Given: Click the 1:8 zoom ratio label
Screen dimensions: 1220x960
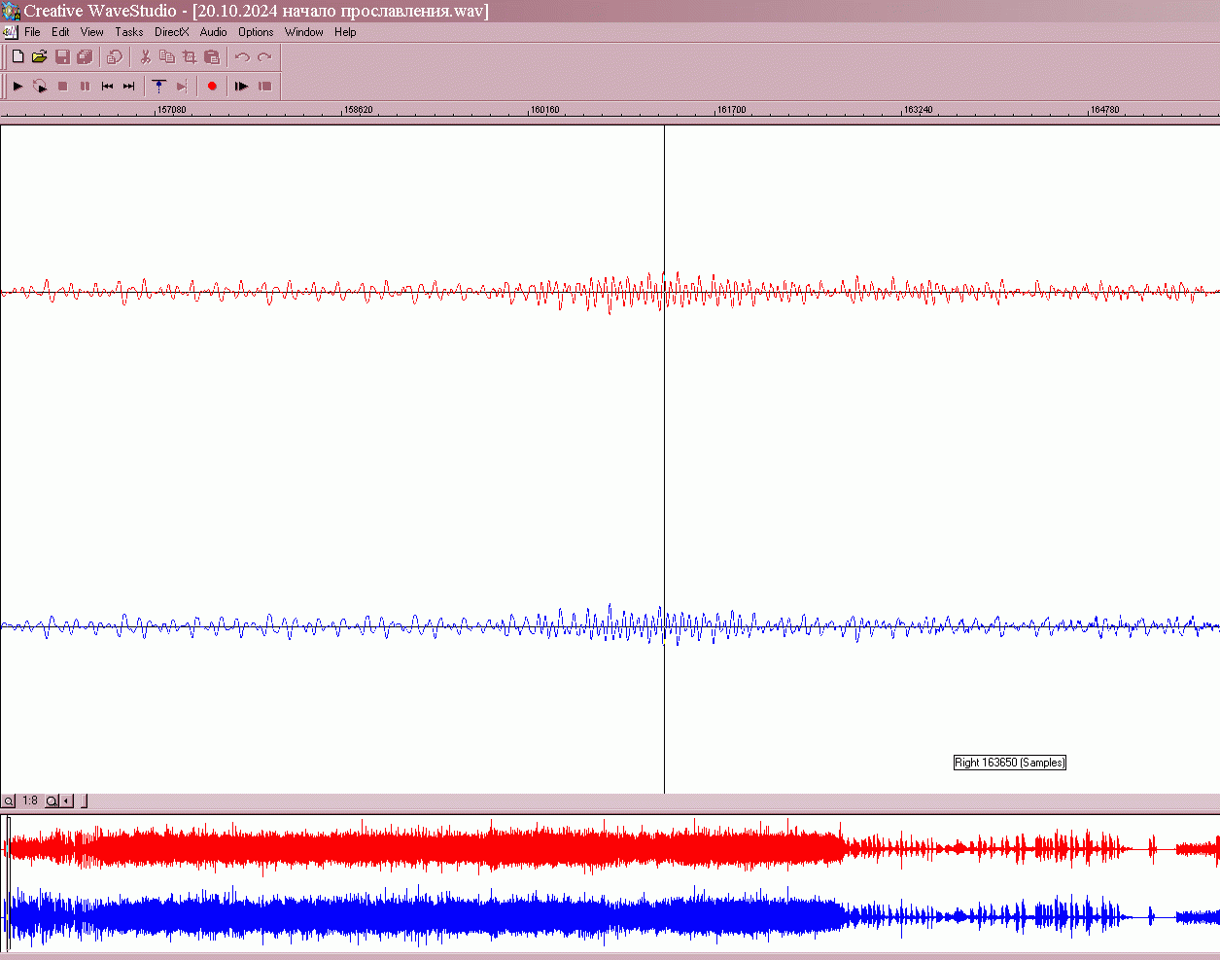Looking at the screenshot, I should pyautogui.click(x=30, y=801).
